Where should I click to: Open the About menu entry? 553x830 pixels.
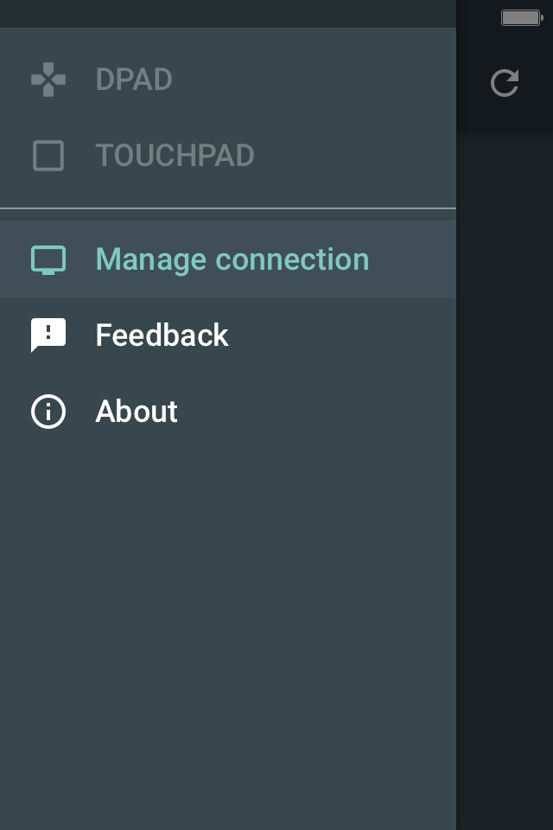tap(228, 412)
